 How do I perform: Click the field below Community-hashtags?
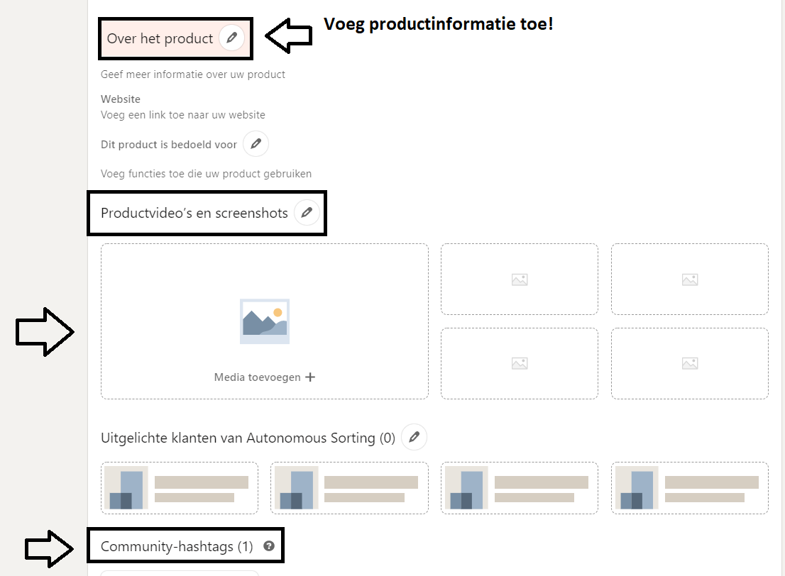181,573
